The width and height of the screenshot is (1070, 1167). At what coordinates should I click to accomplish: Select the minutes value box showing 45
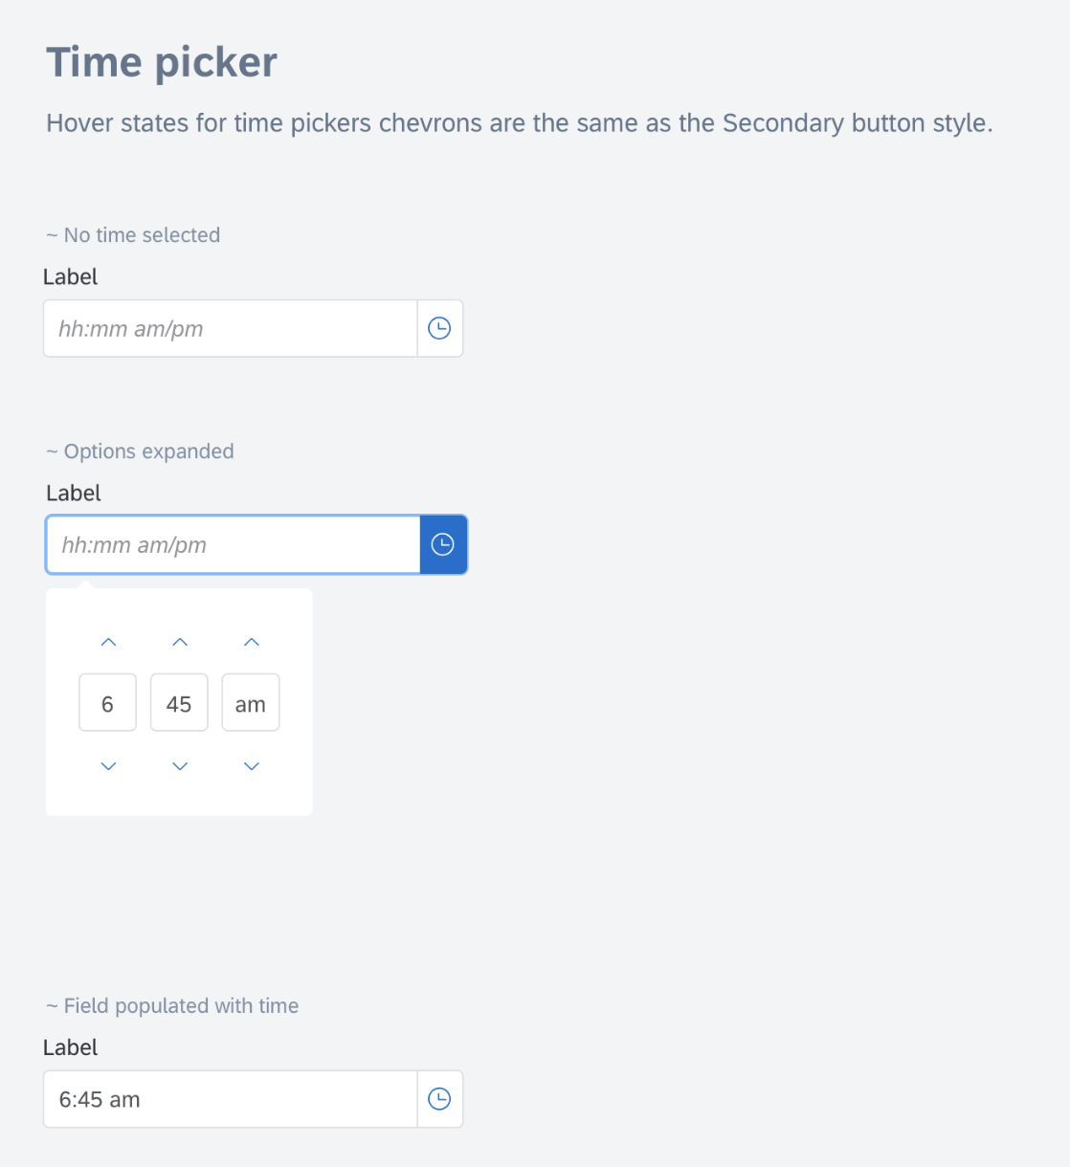tap(179, 702)
